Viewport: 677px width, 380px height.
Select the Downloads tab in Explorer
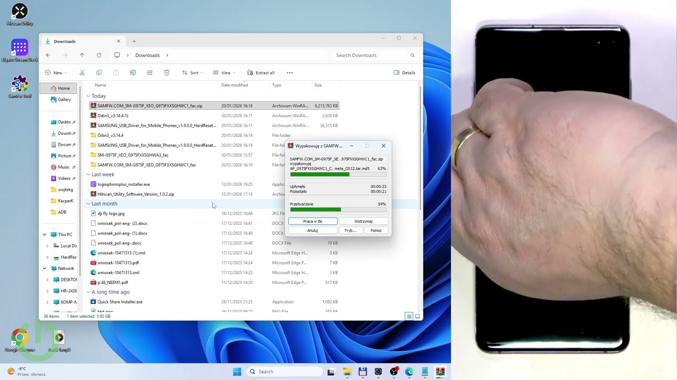(82, 41)
